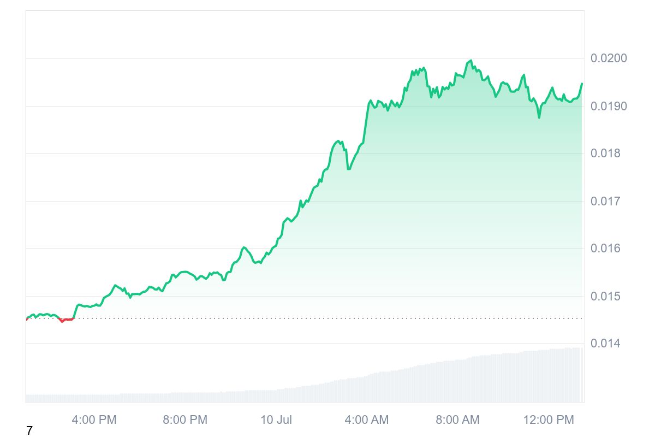Click the 0.017 price axis label
Viewport: 655px width, 437px height.
tap(605, 201)
